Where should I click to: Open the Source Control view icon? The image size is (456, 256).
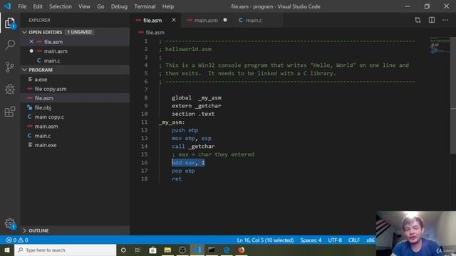pos(10,67)
